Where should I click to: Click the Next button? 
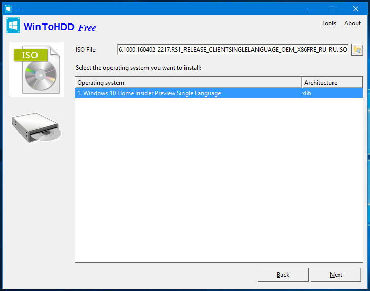[x=336, y=275]
